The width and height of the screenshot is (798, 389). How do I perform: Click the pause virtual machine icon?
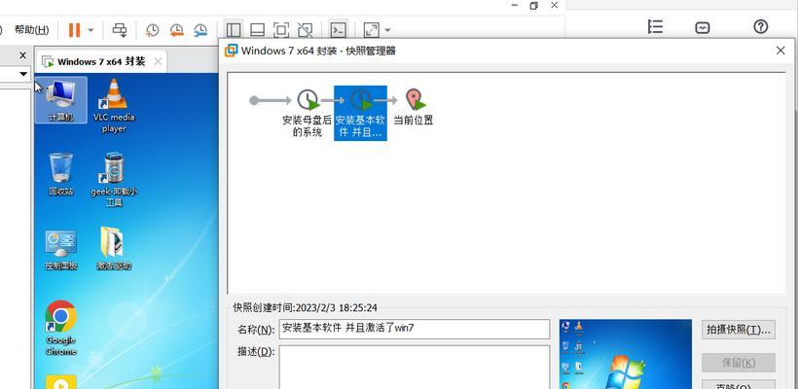[x=74, y=30]
